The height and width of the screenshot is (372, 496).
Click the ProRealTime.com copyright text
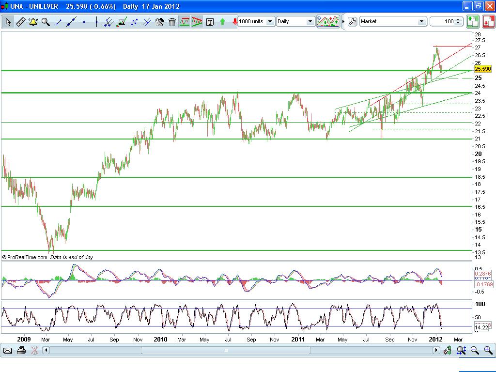(x=25, y=257)
